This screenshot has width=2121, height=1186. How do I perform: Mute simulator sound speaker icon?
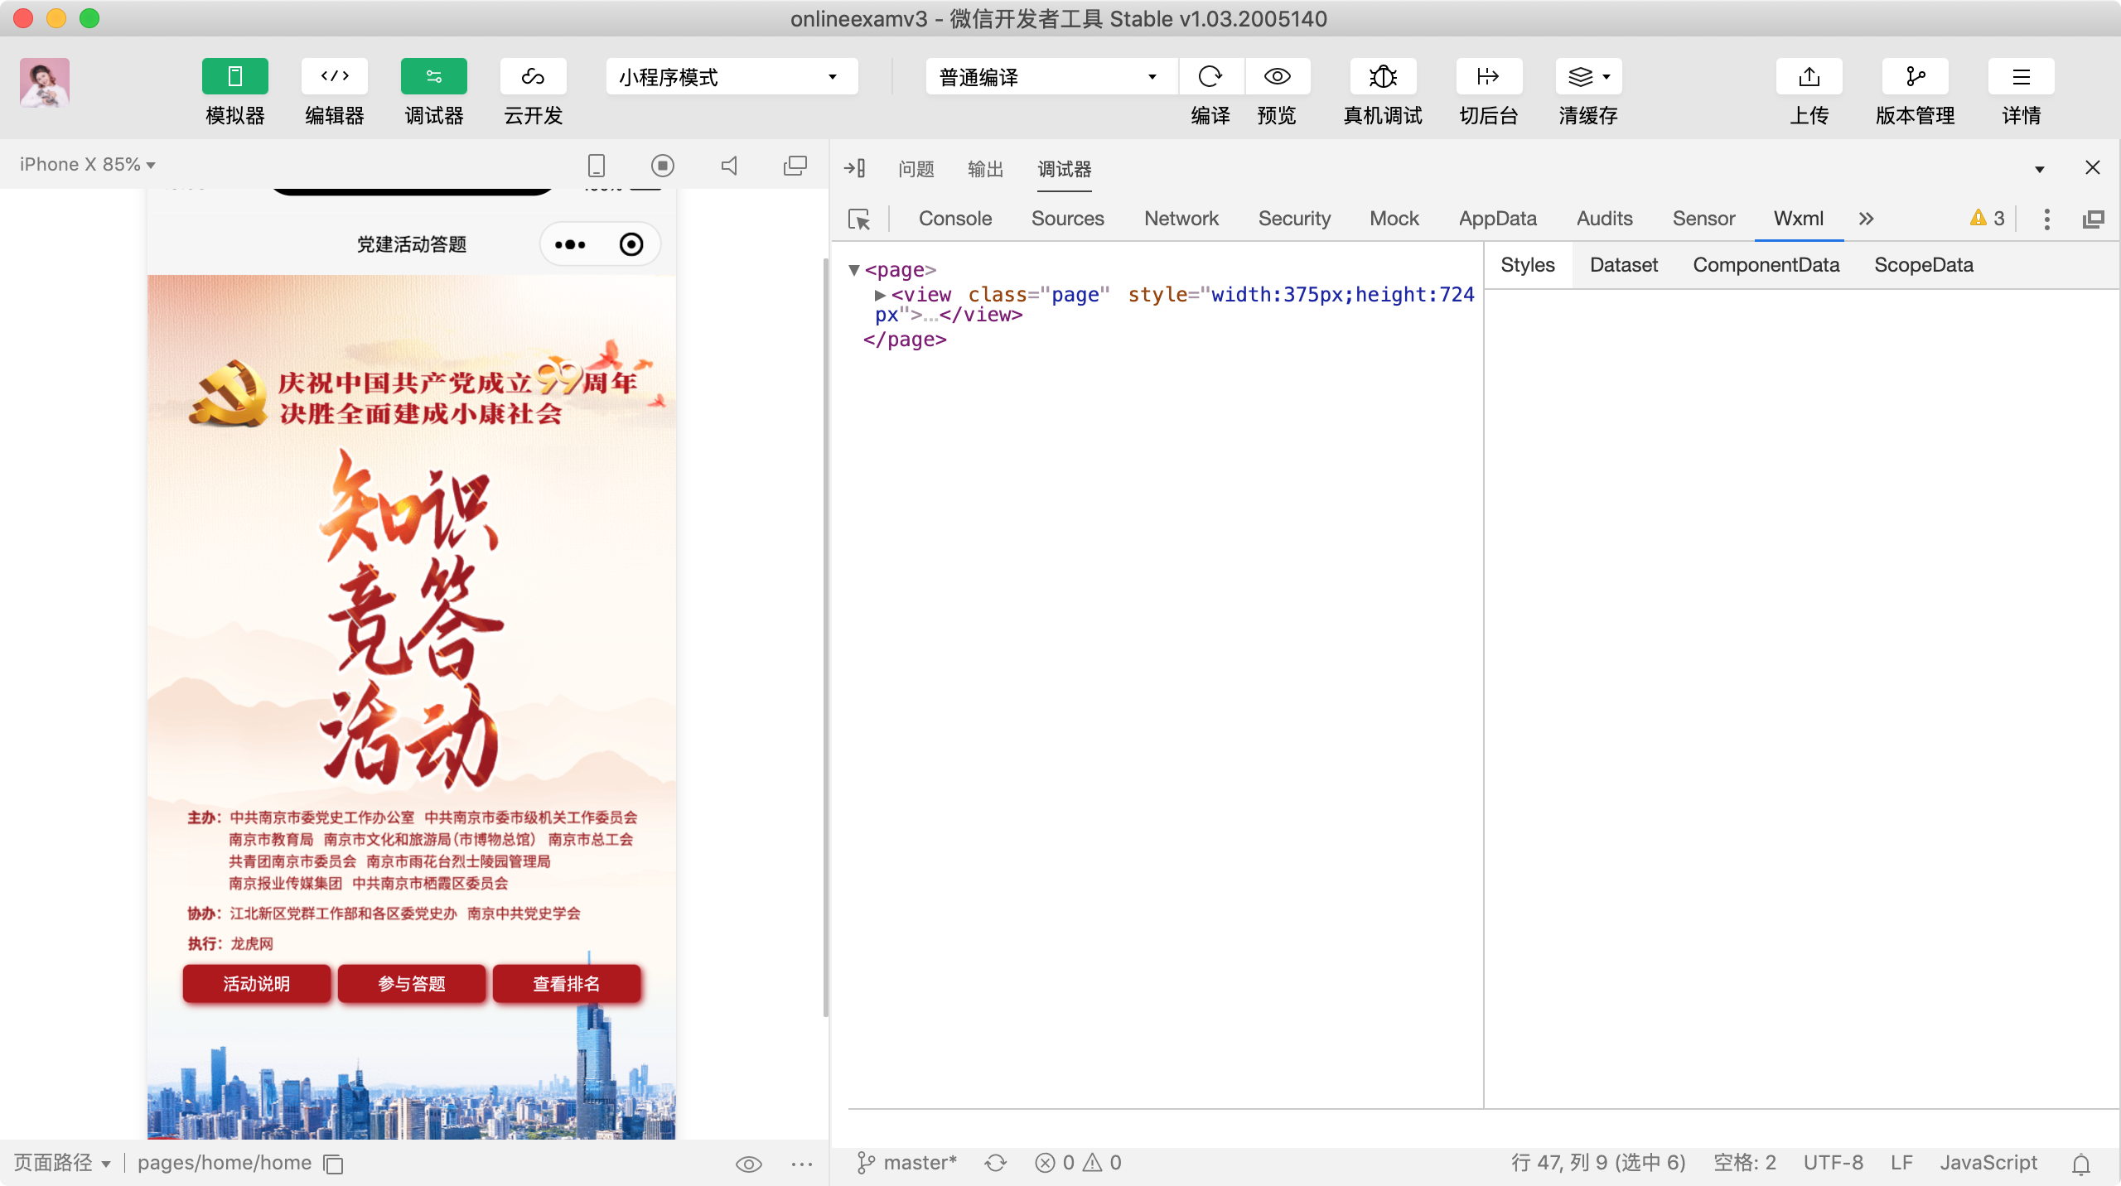tap(729, 166)
